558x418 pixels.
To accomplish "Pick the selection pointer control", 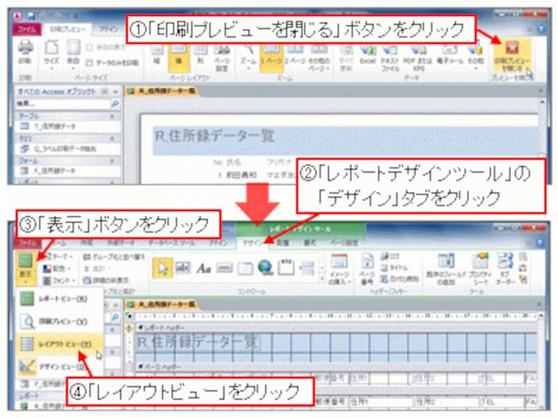I will click(163, 268).
